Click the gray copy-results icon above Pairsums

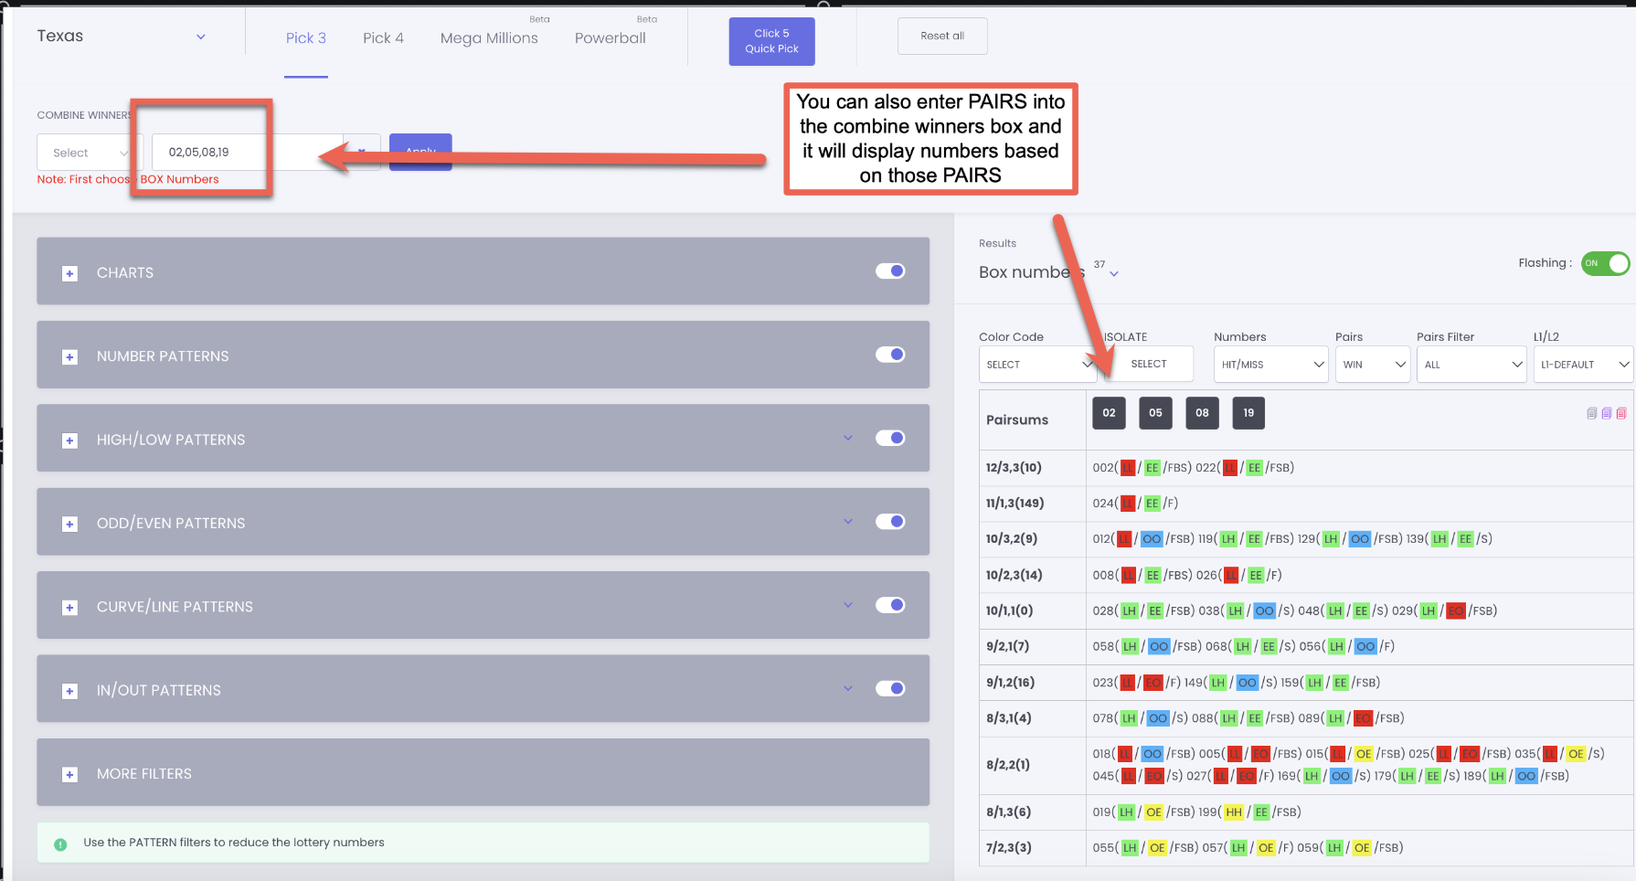[1590, 413]
